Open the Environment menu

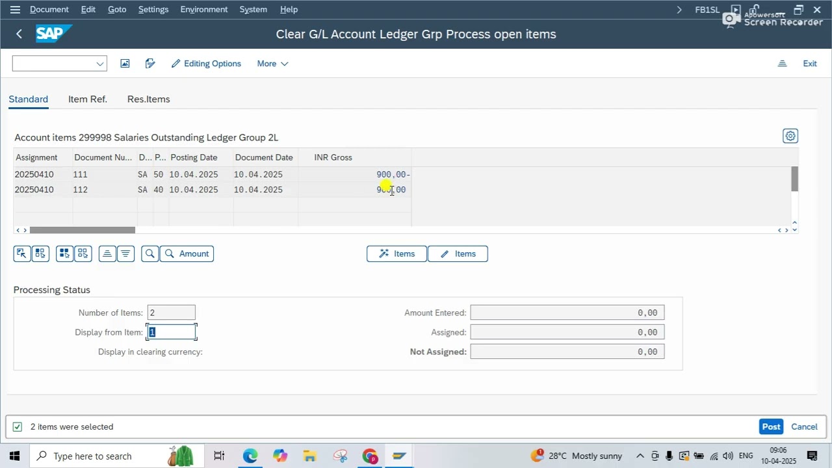point(204,10)
